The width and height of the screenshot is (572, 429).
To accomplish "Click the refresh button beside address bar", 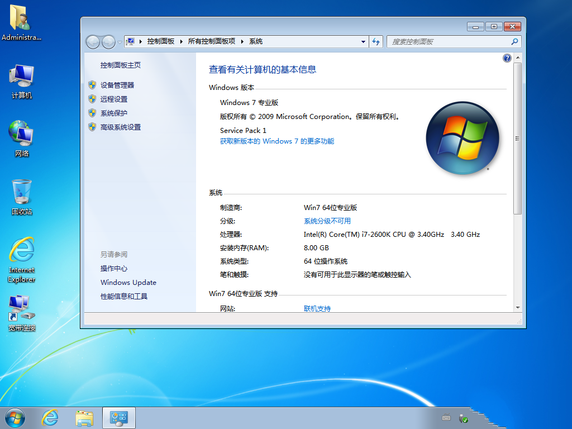I will 376,42.
